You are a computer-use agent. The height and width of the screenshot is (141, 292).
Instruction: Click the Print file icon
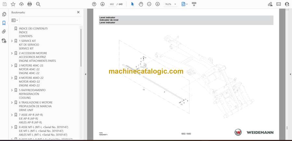coord(30,4)
